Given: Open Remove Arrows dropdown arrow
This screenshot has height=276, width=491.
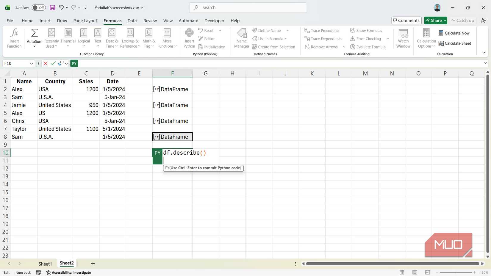Looking at the screenshot, I should tap(344, 47).
